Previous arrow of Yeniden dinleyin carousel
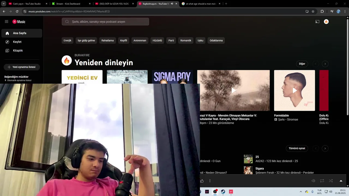The width and height of the screenshot is (349, 196). click(316, 64)
